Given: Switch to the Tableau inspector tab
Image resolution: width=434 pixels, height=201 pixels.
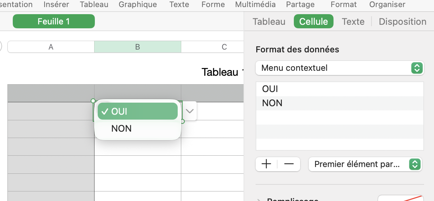Looking at the screenshot, I should pyautogui.click(x=269, y=22).
